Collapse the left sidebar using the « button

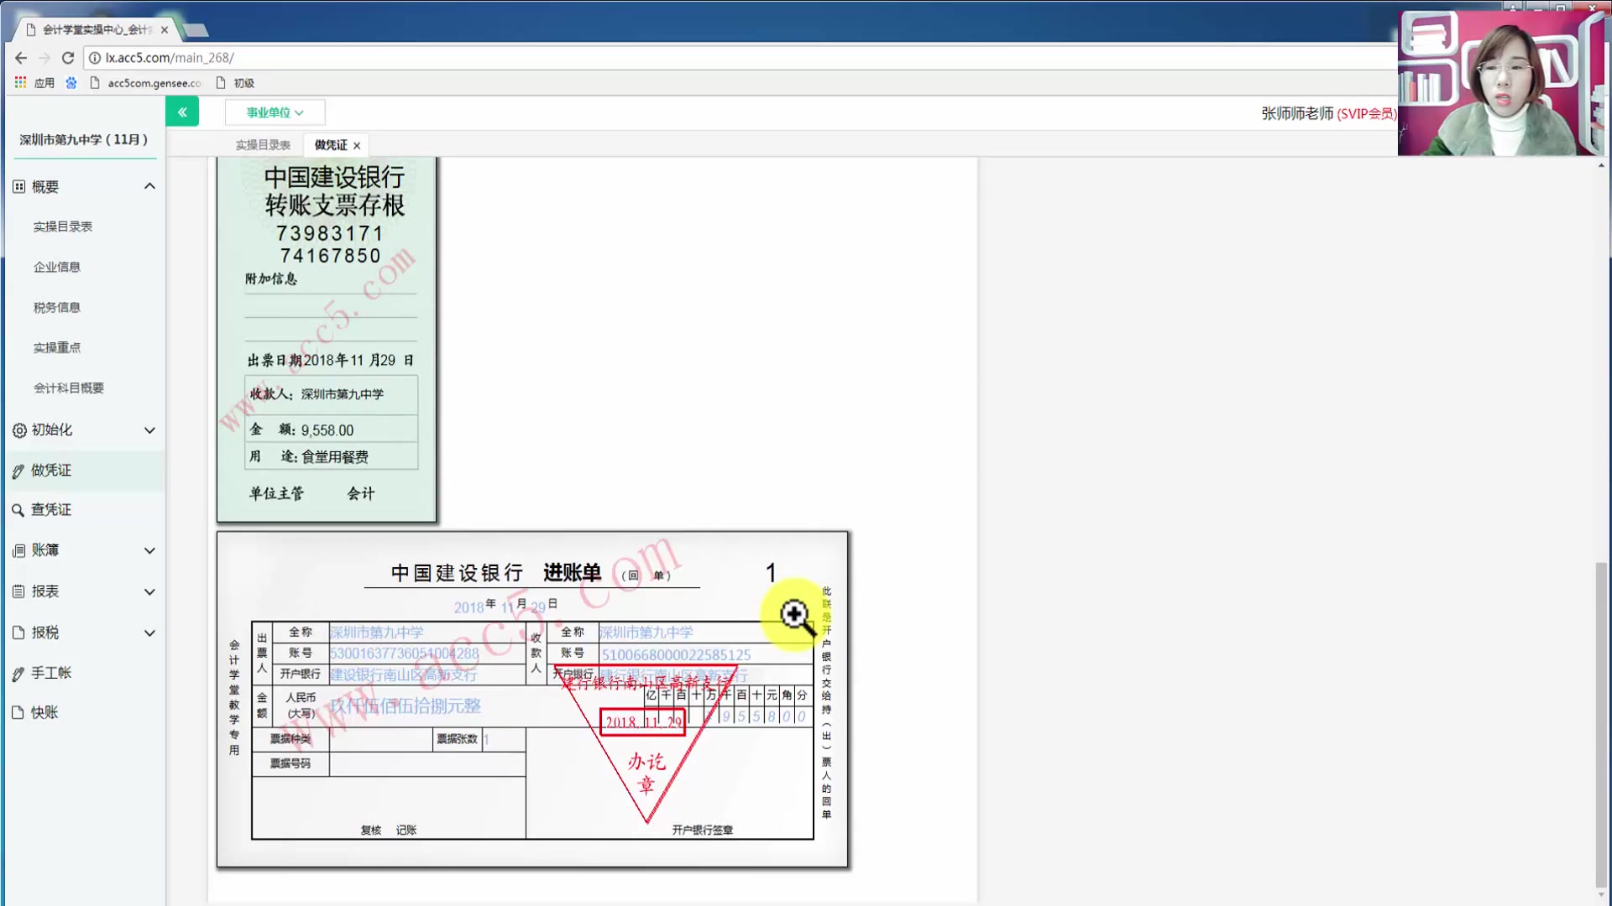click(x=182, y=111)
